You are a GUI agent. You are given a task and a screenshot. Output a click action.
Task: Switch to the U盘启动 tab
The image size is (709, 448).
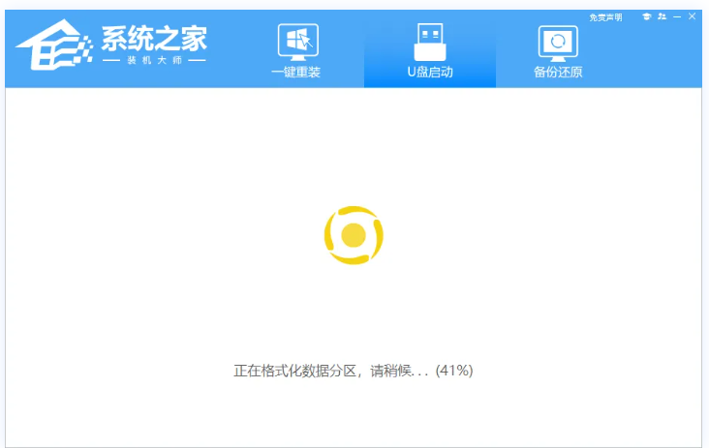429,49
